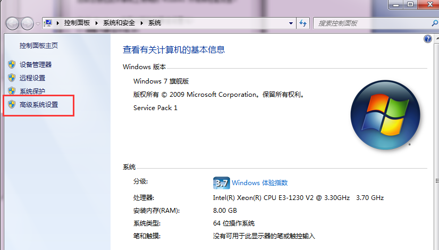Expand arrow after 系统和安全 in breadcrumb
Screen dimensions: 439x250
(142, 23)
